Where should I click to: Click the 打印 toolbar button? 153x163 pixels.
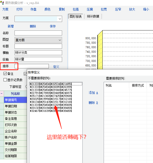click(x=19, y=9)
